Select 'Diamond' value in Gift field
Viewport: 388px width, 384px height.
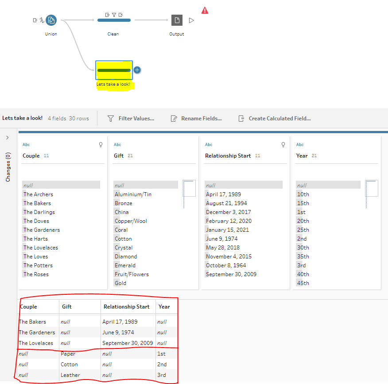[126, 257]
